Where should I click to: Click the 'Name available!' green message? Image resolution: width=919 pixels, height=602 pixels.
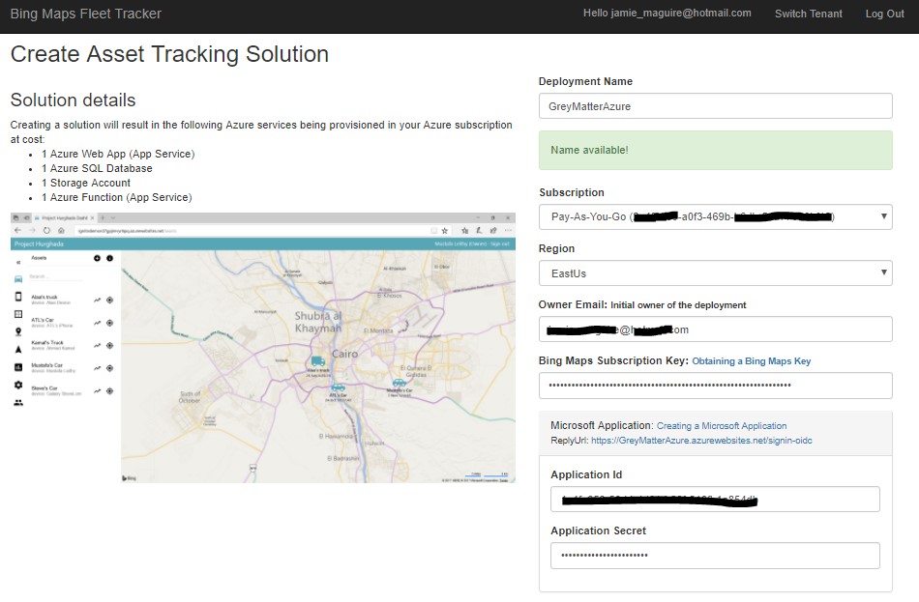(x=716, y=150)
